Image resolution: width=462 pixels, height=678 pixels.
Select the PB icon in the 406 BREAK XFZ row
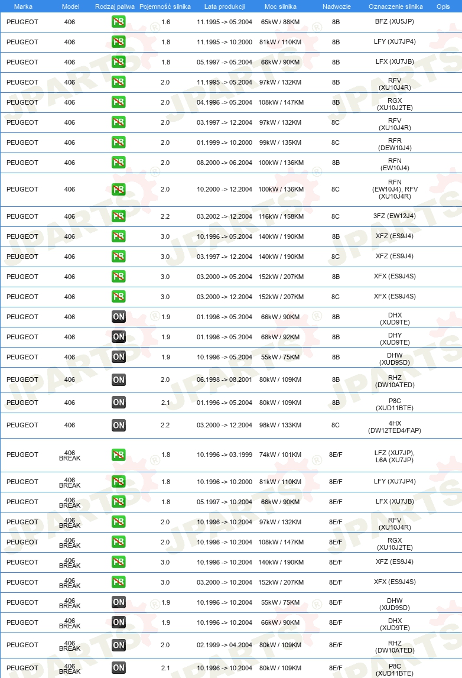pyautogui.click(x=118, y=562)
